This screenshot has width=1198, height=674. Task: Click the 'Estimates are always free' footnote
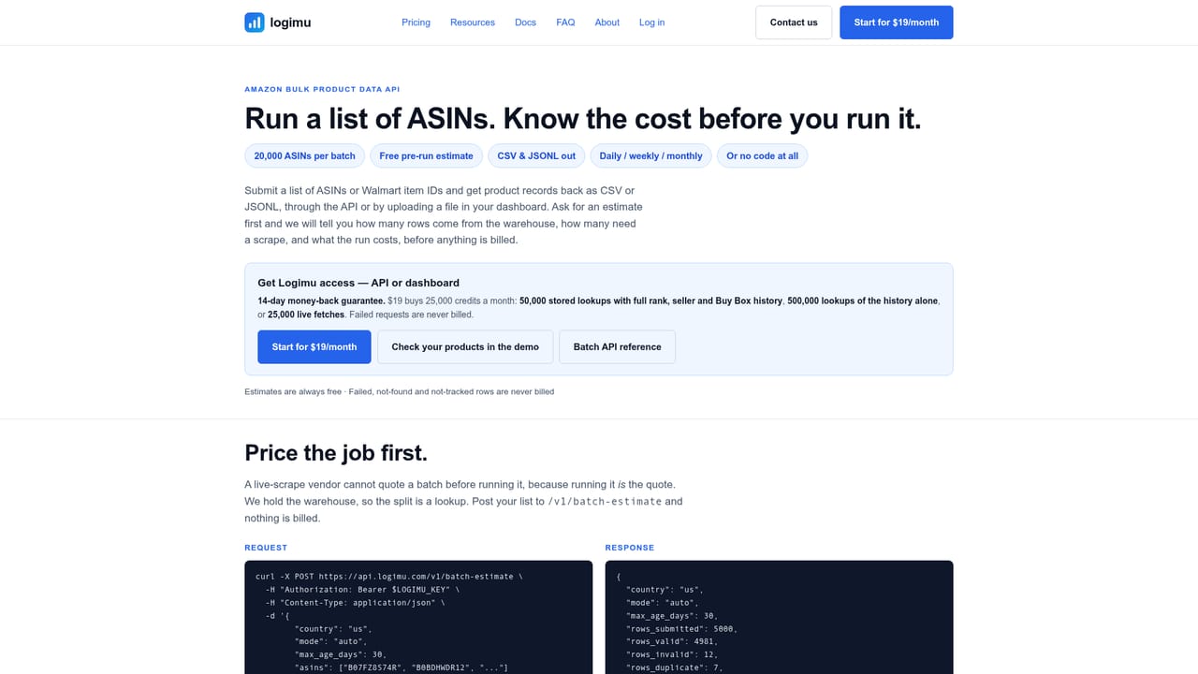point(293,391)
